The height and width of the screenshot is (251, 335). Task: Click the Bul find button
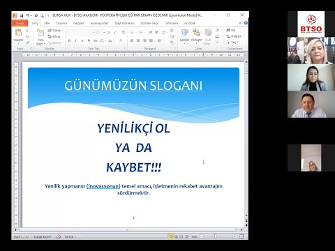pyautogui.click(x=231, y=30)
